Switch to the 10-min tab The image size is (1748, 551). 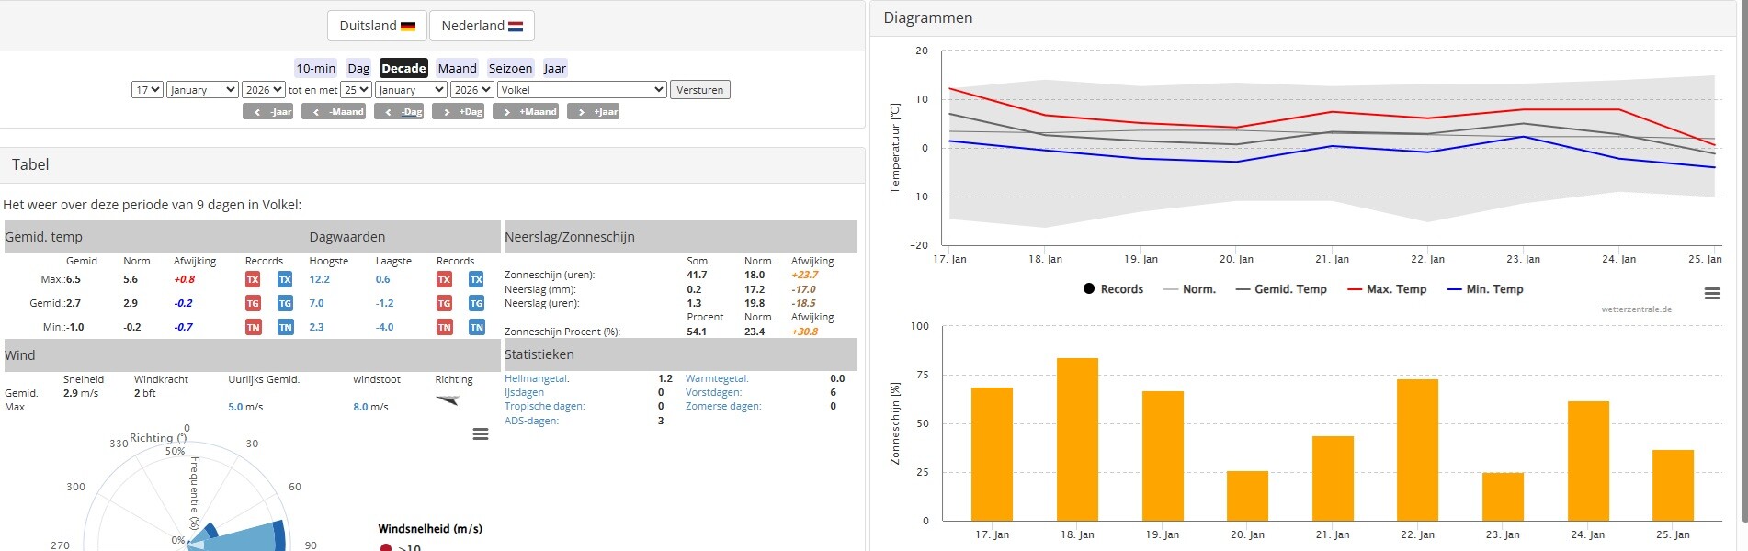[x=315, y=68]
